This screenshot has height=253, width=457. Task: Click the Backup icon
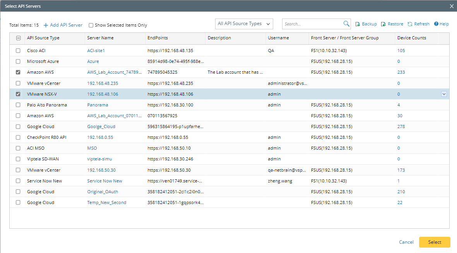coord(358,24)
